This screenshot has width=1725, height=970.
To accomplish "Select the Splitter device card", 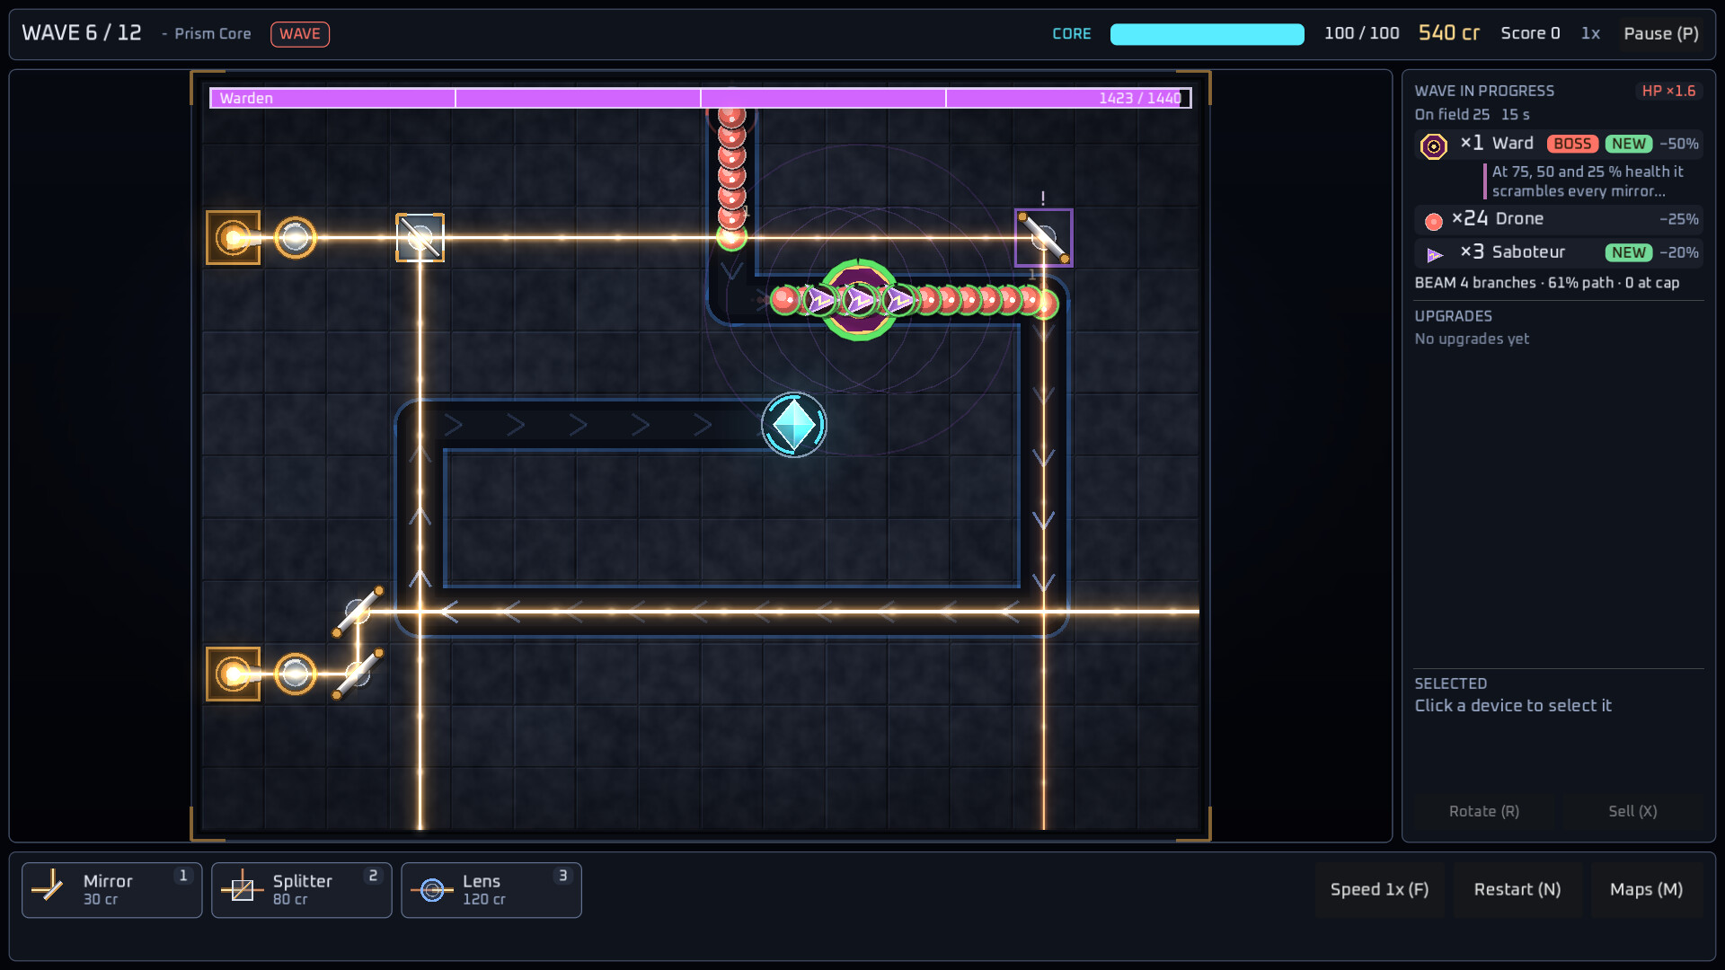I will pos(301,890).
